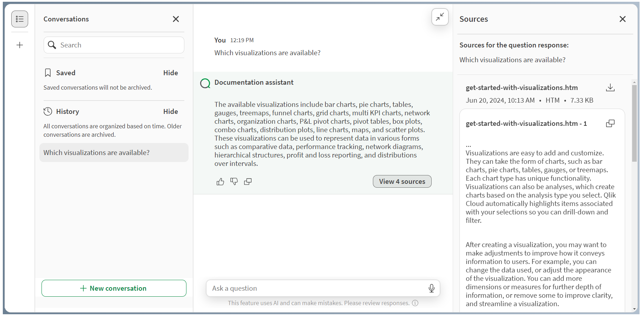This screenshot has height=316, width=642.
Task: Copy the assistant response
Action: pos(248,181)
